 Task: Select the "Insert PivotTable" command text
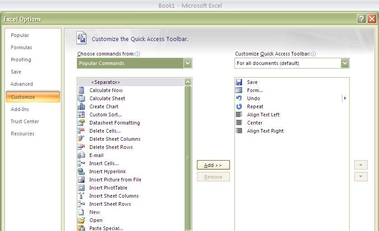coord(108,188)
